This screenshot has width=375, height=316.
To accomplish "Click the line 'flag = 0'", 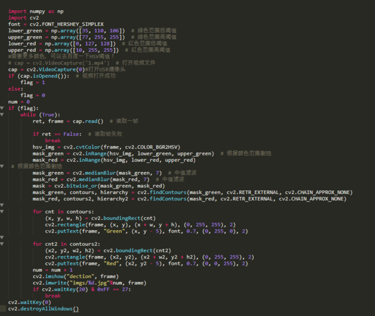I will coord(33,95).
